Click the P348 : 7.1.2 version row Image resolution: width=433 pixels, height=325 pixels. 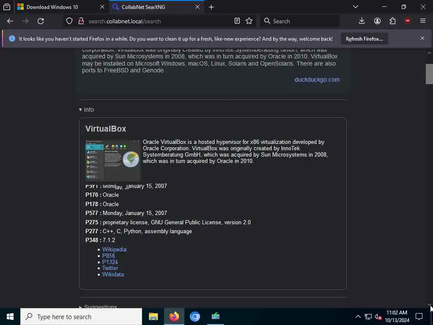point(100,240)
